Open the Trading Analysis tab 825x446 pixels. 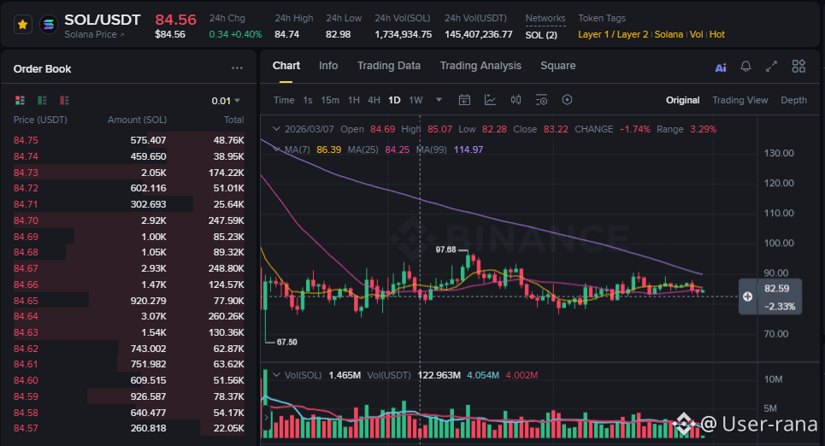click(x=480, y=66)
